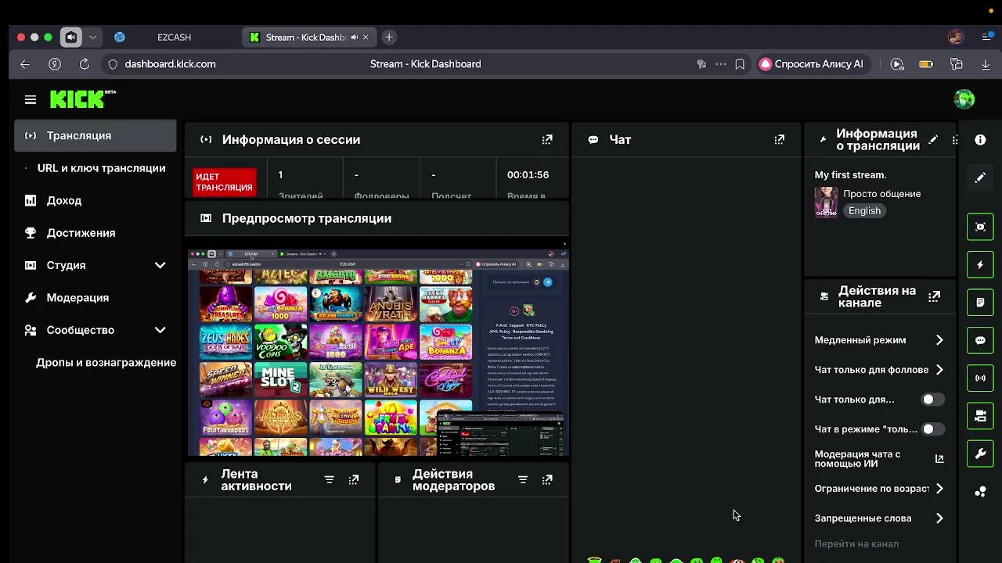Screen dimensions: 1002x563
Task: Toggle the lightning activity feed icon in the right sidebar
Action: click(980, 265)
